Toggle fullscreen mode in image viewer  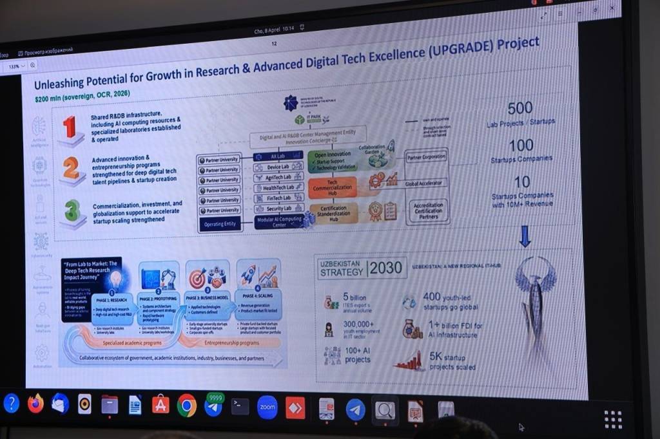543,15
